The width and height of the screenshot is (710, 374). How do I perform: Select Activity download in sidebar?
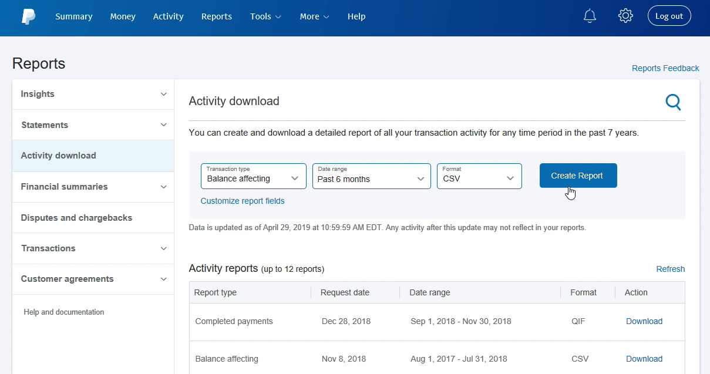93,156
